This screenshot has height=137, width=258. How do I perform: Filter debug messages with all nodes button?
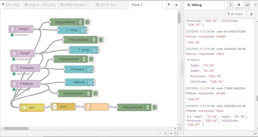(235, 14)
